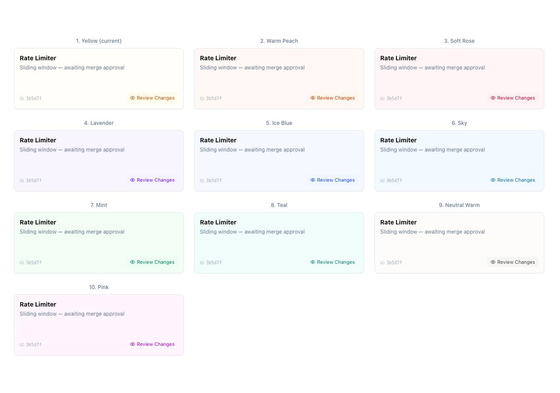The height and width of the screenshot is (393, 560).
Task: Click the Sliding window description in Warm Peach card
Action: (x=252, y=68)
